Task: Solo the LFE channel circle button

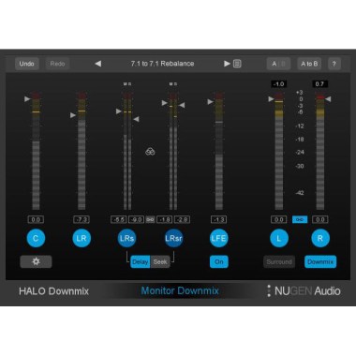Action: pos(218,238)
